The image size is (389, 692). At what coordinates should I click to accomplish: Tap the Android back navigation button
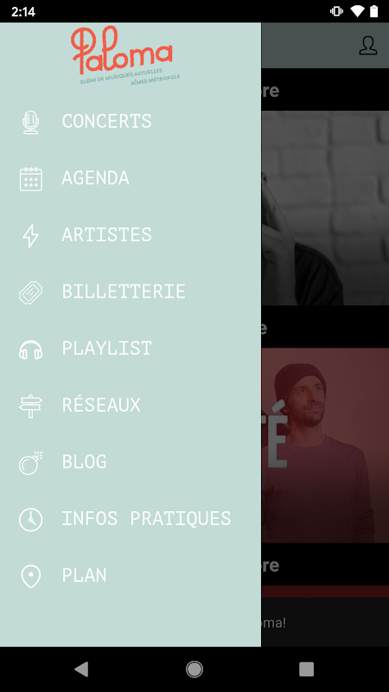pyautogui.click(x=81, y=670)
